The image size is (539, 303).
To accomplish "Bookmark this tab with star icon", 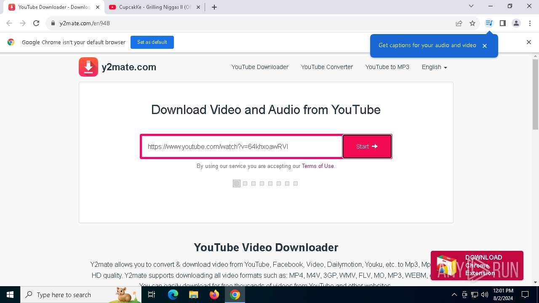I will (x=472, y=23).
